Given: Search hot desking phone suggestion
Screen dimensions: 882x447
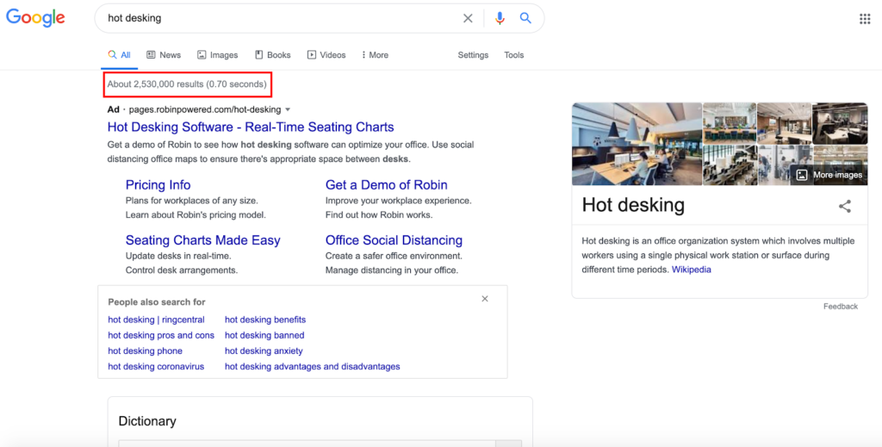Looking at the screenshot, I should click(x=145, y=351).
